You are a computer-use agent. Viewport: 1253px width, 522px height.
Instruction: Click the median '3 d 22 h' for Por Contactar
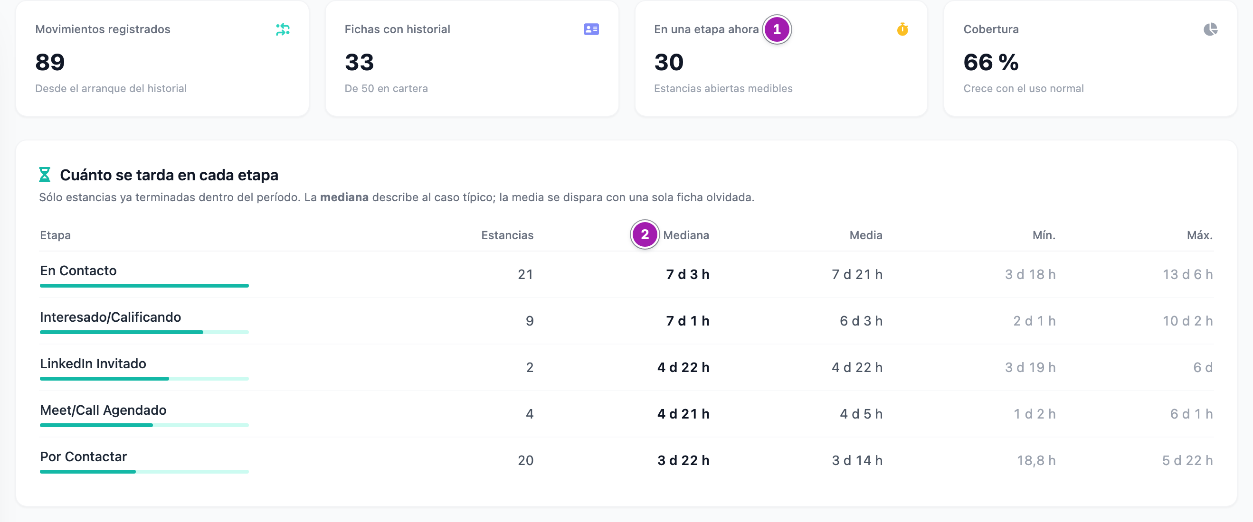[683, 461]
